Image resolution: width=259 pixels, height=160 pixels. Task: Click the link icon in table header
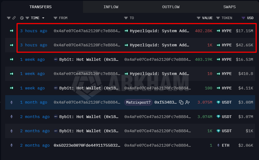tap(14, 18)
